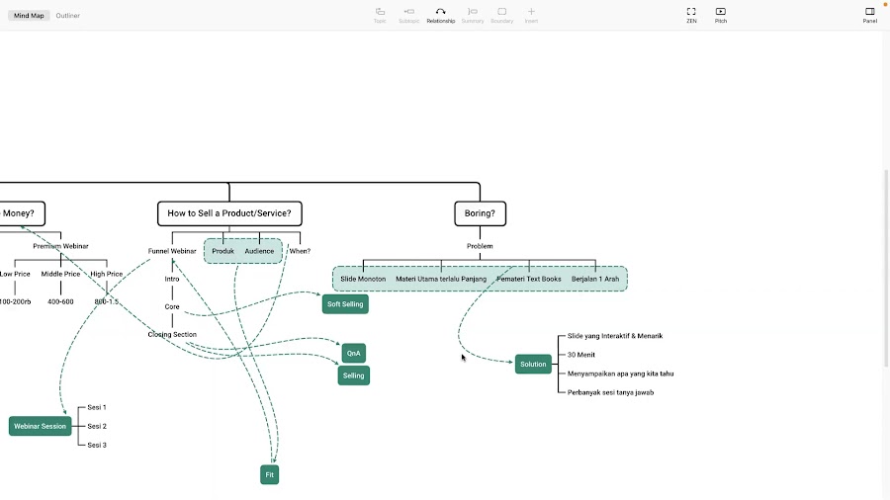This screenshot has width=890, height=500.
Task: Select the "Berjalan 1 Arah" node
Action: click(x=595, y=279)
